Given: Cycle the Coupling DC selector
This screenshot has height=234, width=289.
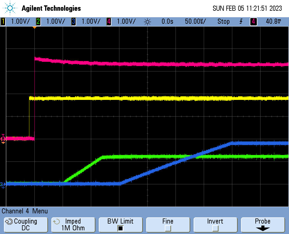Looking at the screenshot, I should (26, 225).
